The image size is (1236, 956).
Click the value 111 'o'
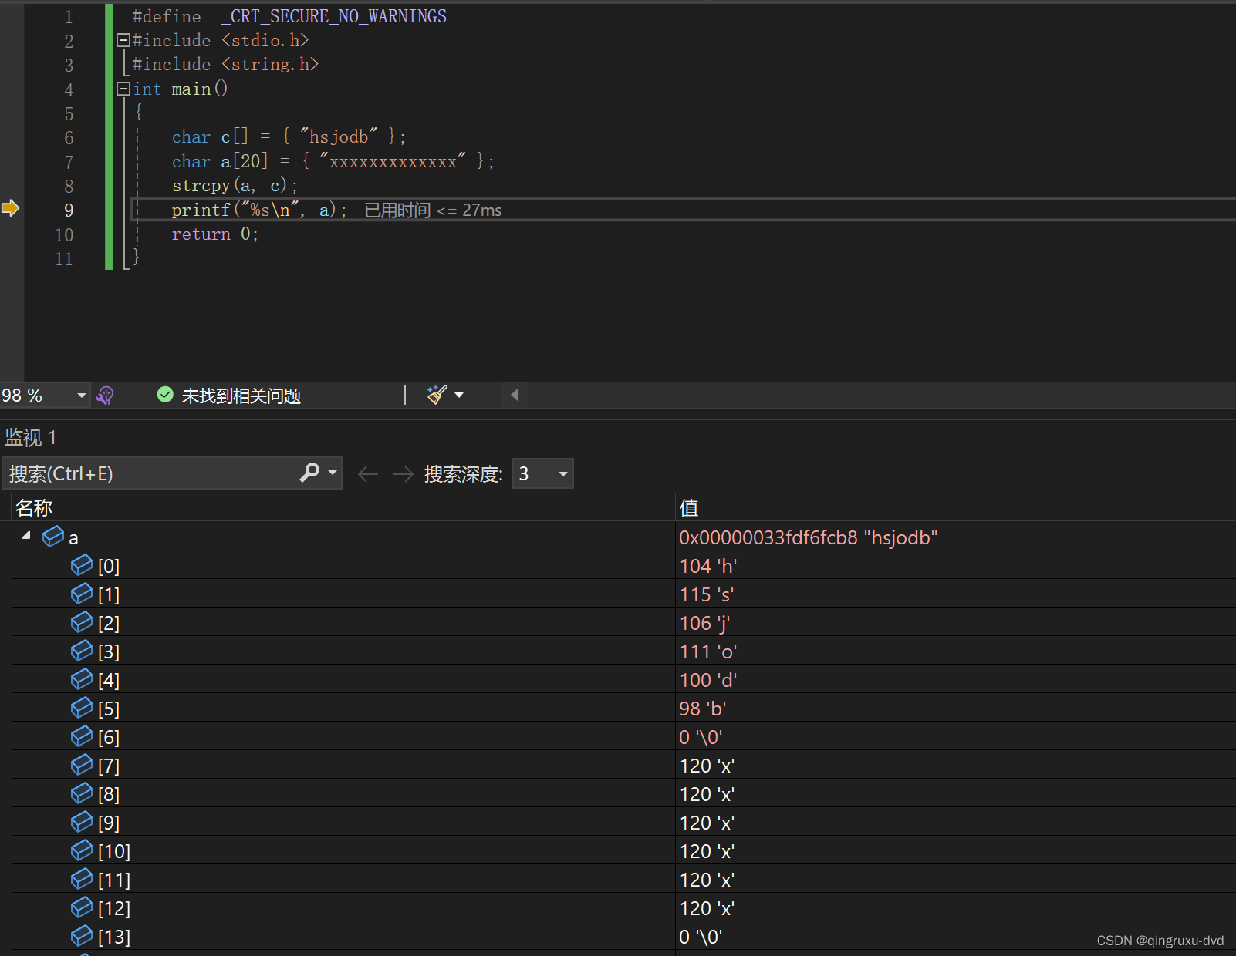point(708,651)
